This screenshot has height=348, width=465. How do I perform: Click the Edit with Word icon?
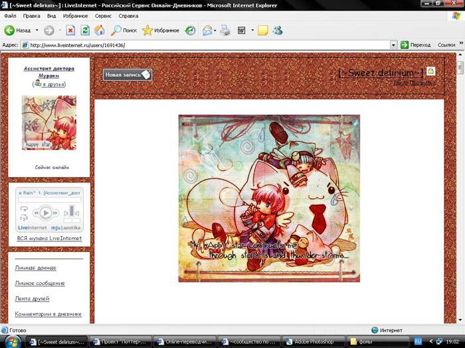(242, 30)
